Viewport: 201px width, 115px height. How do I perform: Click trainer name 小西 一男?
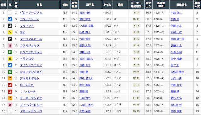click(176, 78)
